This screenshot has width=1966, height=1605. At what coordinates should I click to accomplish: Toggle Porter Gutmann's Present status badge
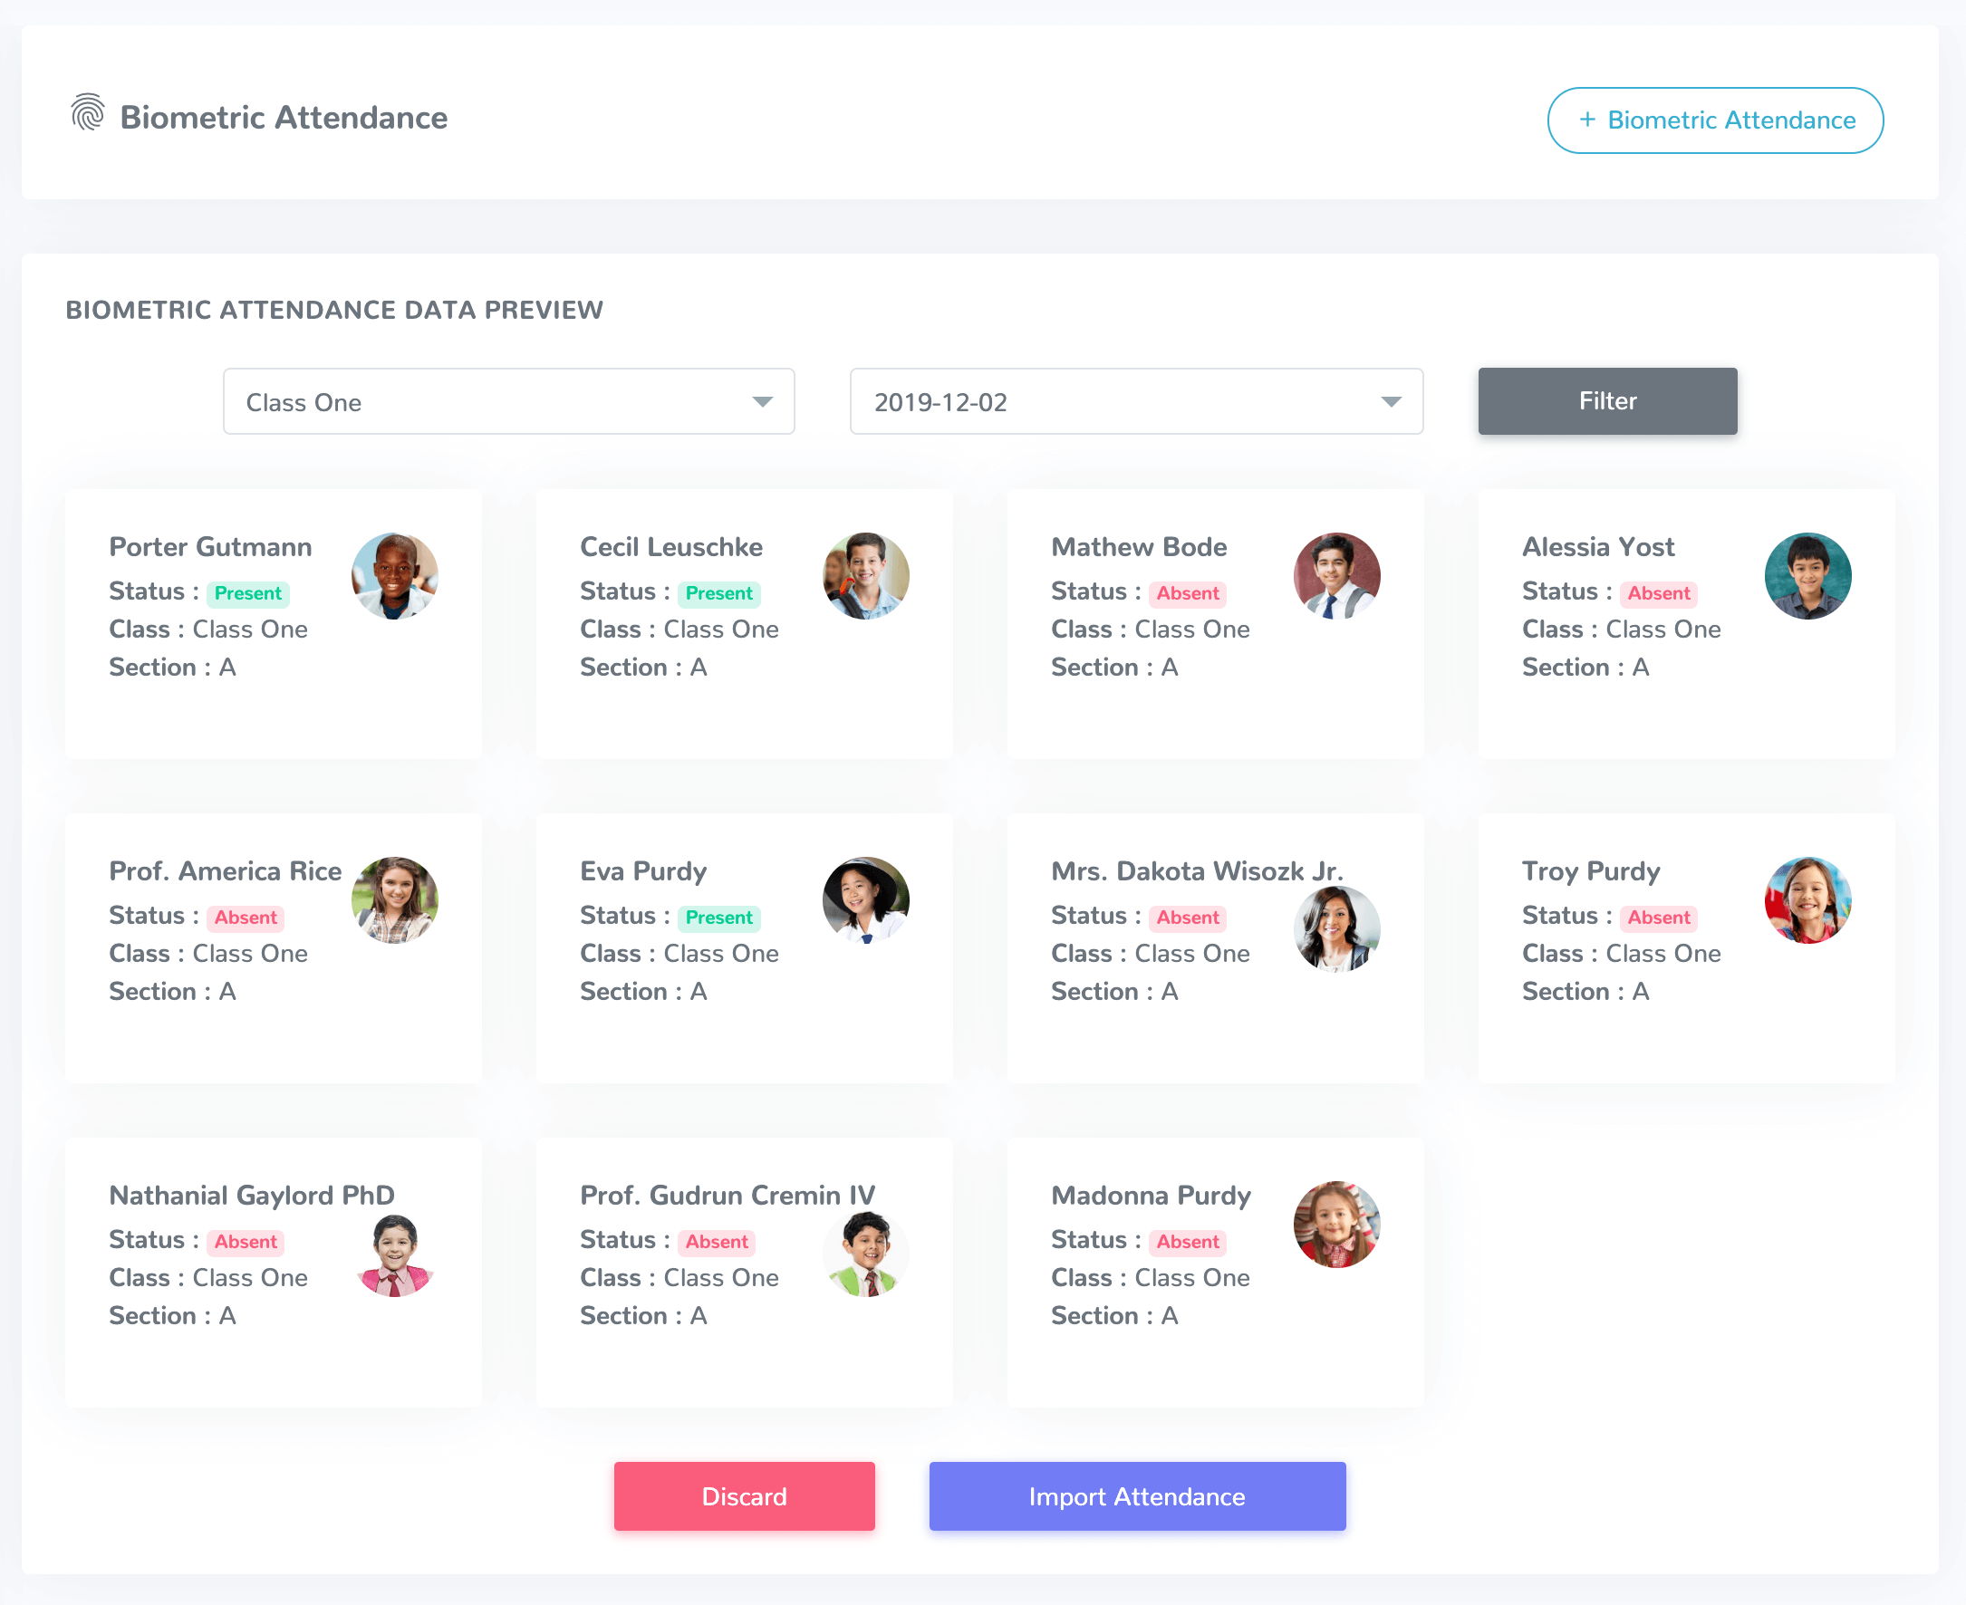tap(247, 592)
